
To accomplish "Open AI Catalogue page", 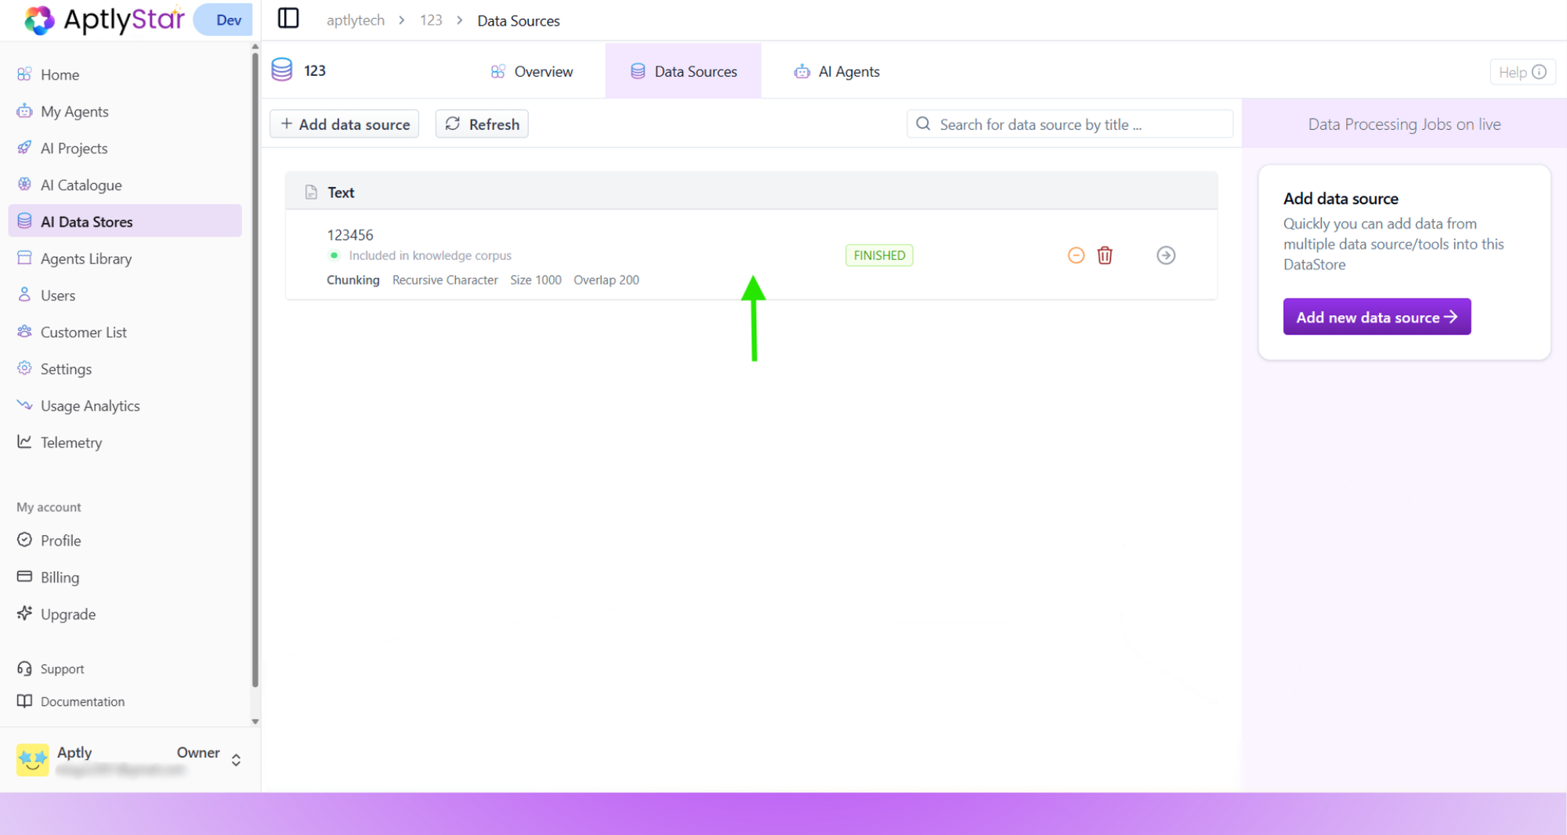I will 125,185.
